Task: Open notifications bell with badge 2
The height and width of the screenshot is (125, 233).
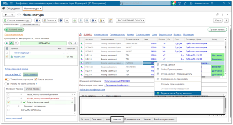Action: tap(174, 3)
